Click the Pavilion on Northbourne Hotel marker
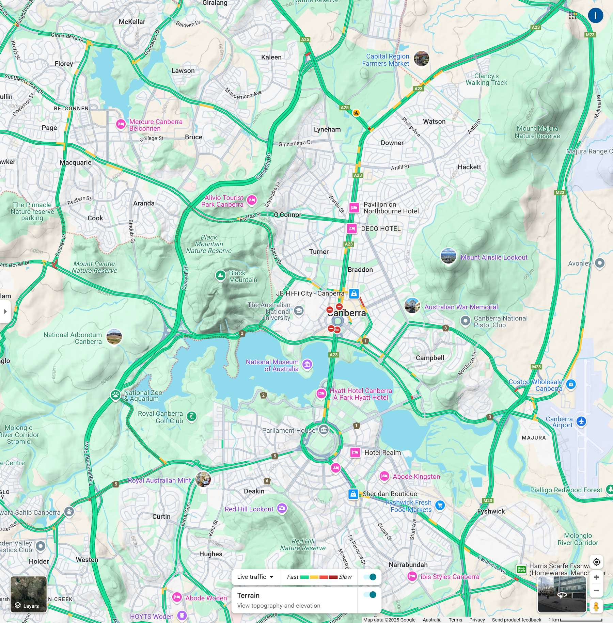Screen dimensions: 613x623 (354, 207)
